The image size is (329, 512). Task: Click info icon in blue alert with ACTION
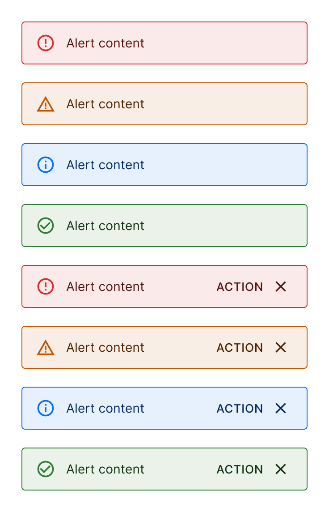[46, 408]
